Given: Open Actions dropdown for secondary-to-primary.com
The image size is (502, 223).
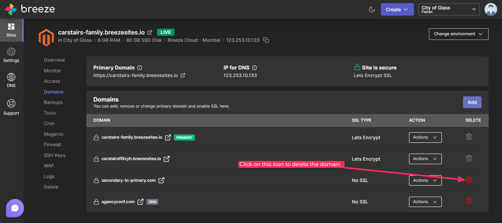Looking at the screenshot, I should 425,180.
